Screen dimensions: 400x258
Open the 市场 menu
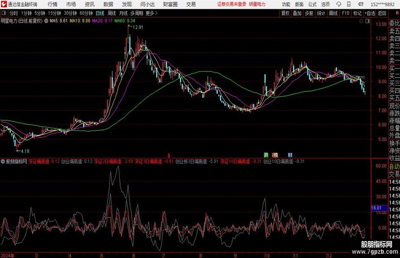click(71, 4)
